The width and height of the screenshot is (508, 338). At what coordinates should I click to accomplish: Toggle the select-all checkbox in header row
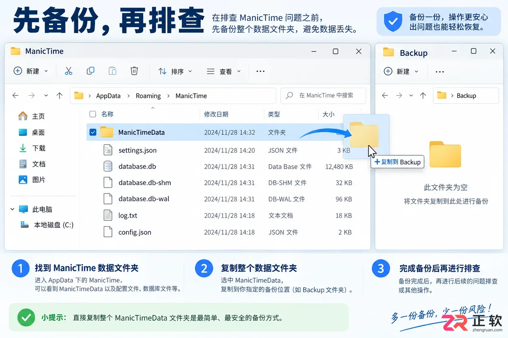93,114
